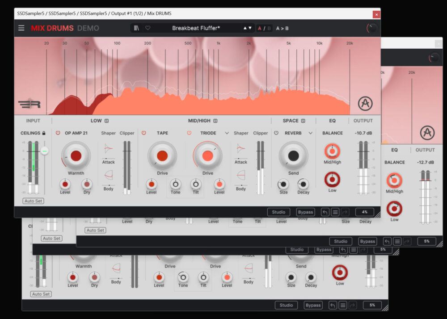447x319 pixels.
Task: Click the reverb Size knob in front window
Action: point(283,184)
